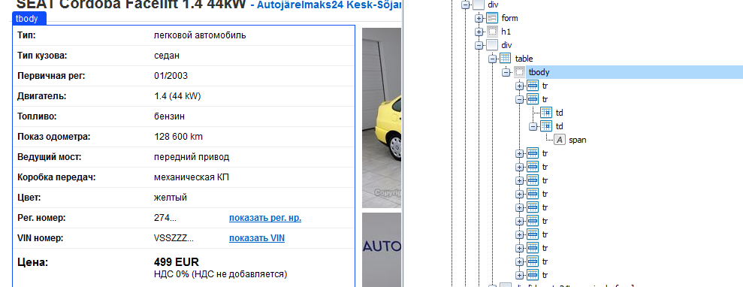The width and height of the screenshot is (743, 287).
Task: Collapse the expanded tr node containing td
Action: click(x=519, y=99)
